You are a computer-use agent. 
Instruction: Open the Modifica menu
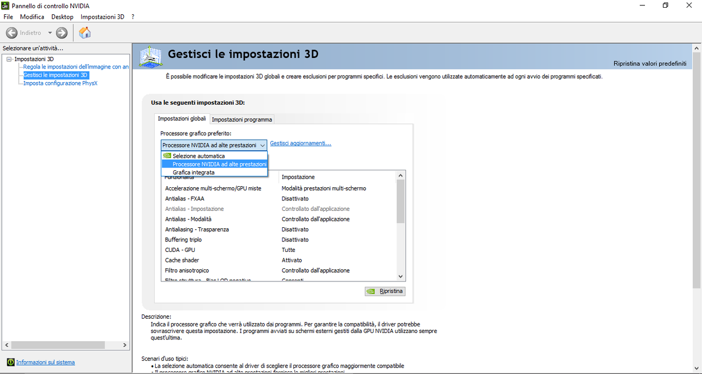pos(32,17)
